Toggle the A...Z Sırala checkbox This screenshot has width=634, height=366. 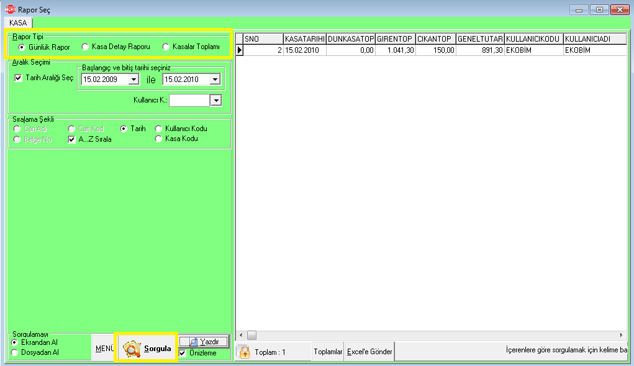pos(71,140)
